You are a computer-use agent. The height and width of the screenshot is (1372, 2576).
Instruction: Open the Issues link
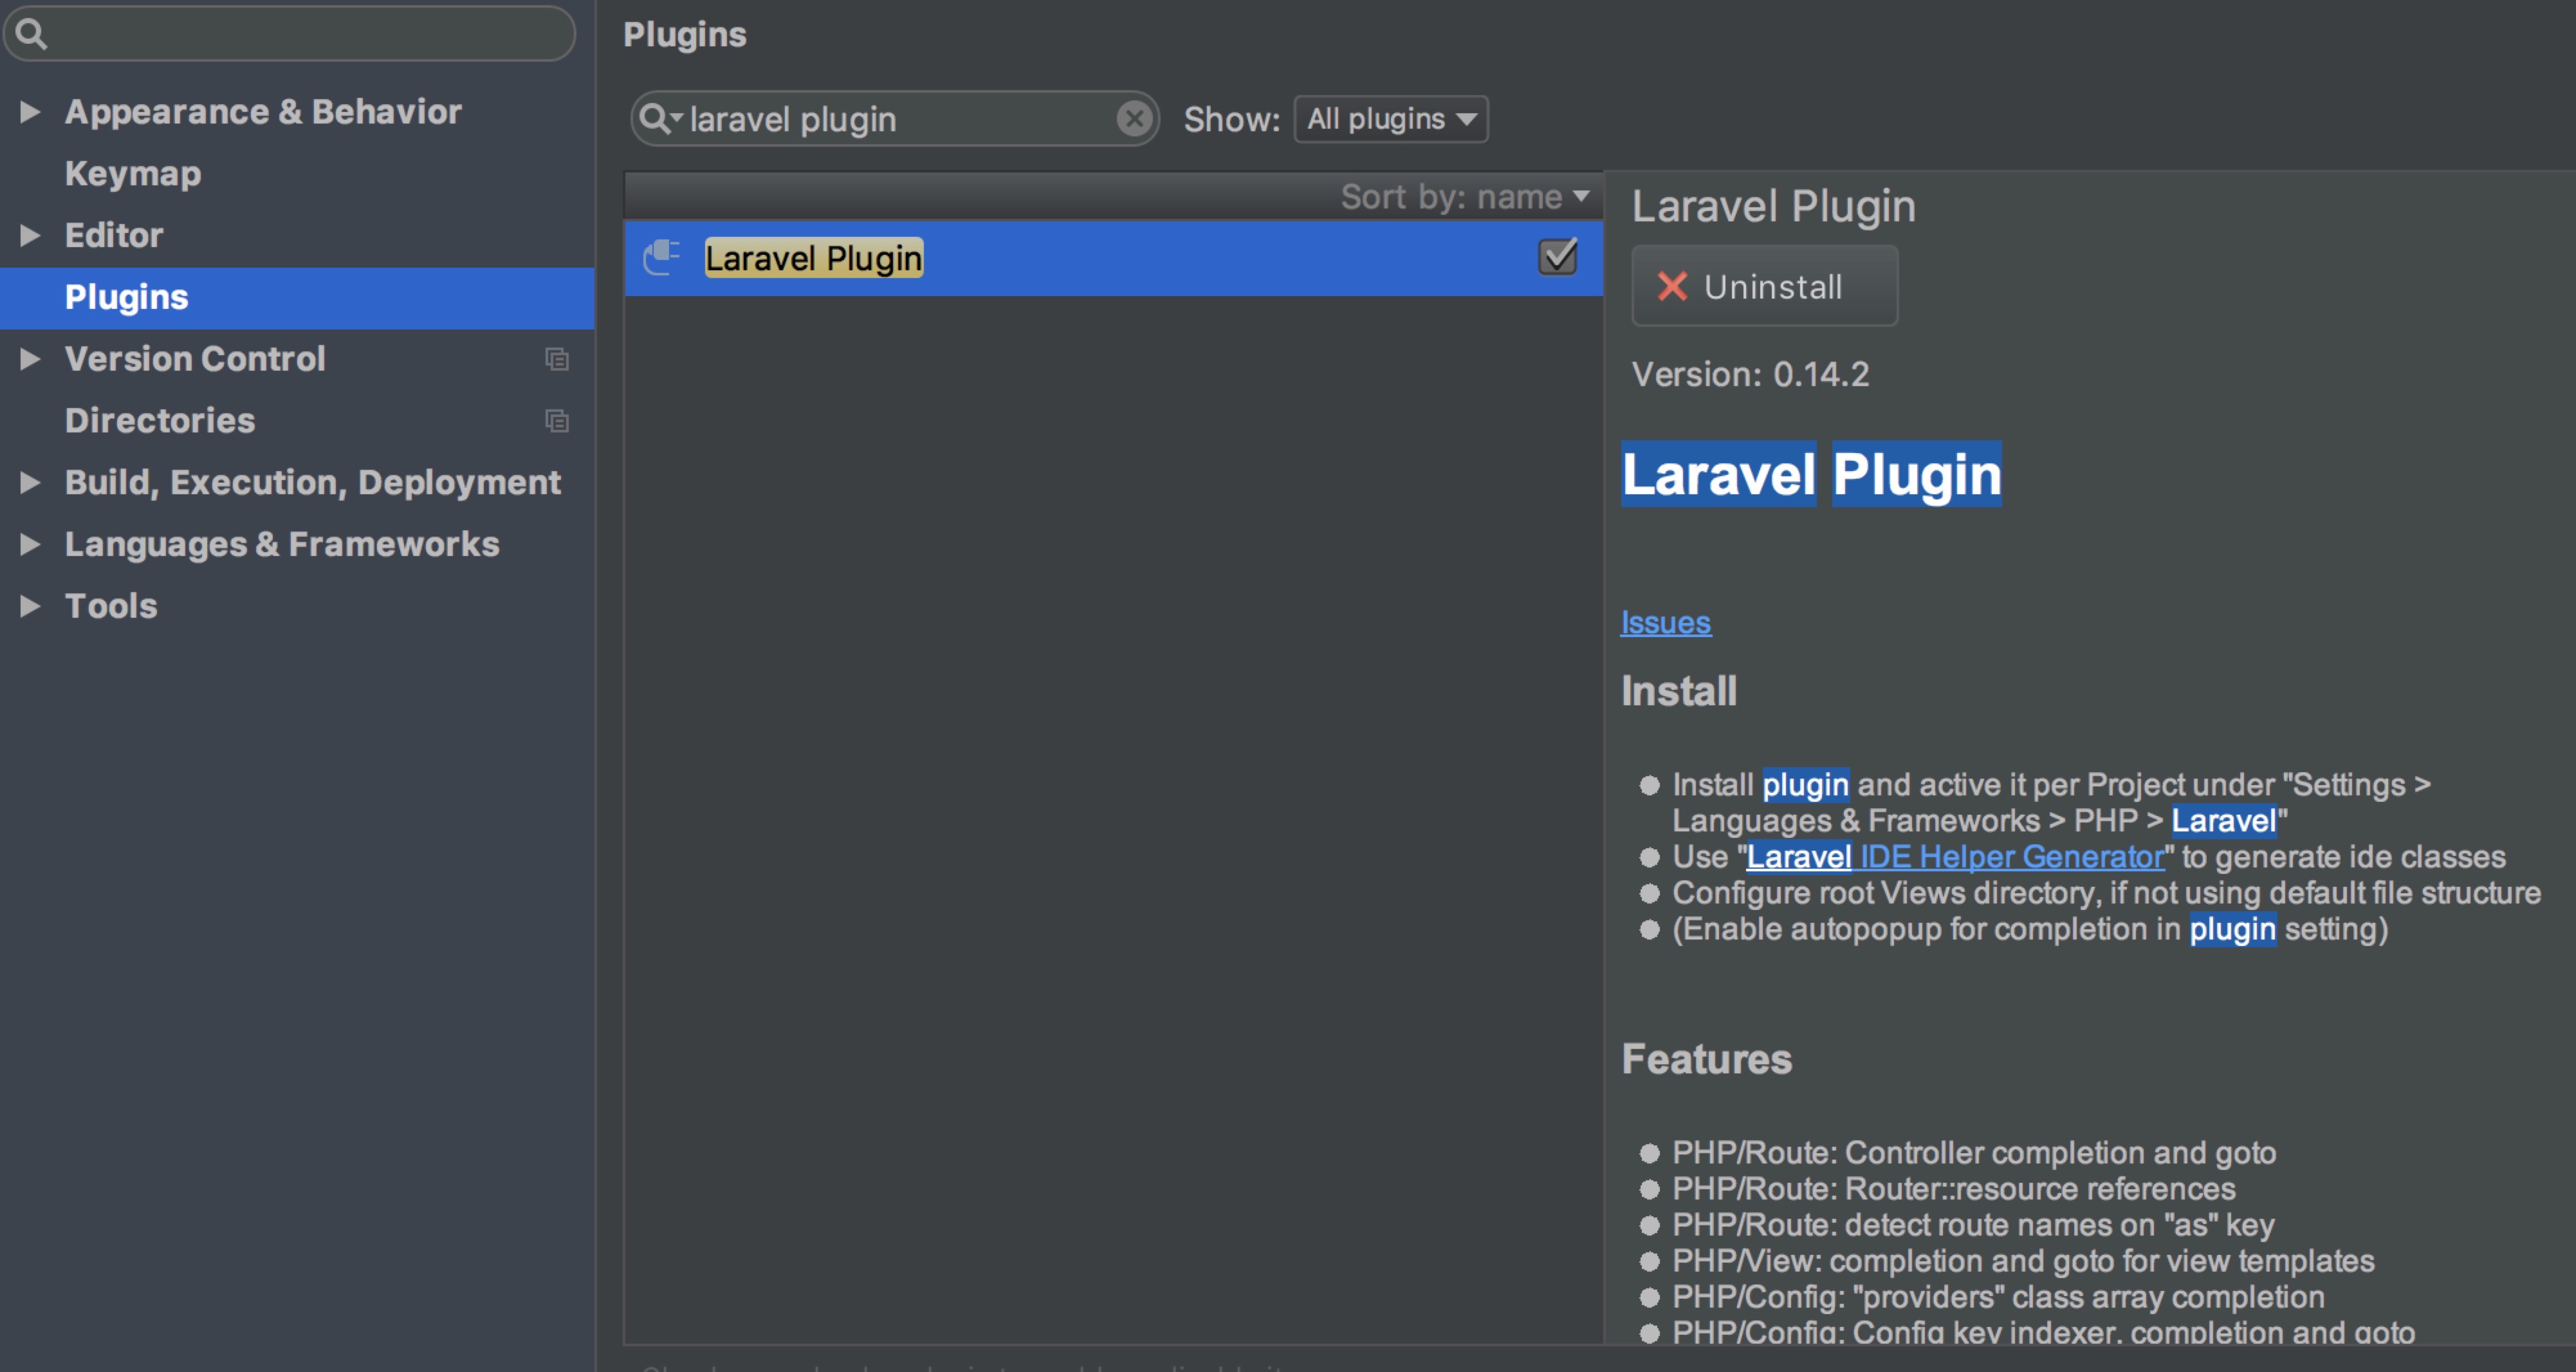coord(1665,622)
